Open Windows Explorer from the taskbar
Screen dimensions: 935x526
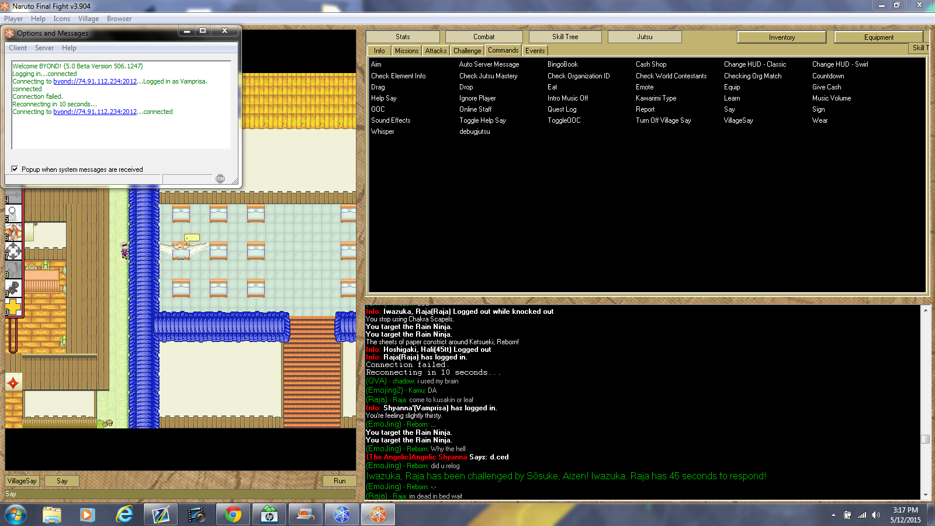click(52, 515)
